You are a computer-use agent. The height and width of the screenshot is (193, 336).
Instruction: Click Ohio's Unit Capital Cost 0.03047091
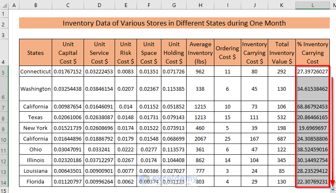68,149
